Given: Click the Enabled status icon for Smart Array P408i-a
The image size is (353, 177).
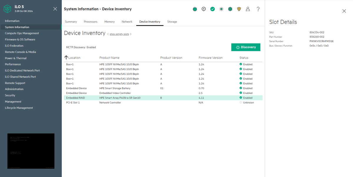Looking at the screenshot, I should coord(241,98).
